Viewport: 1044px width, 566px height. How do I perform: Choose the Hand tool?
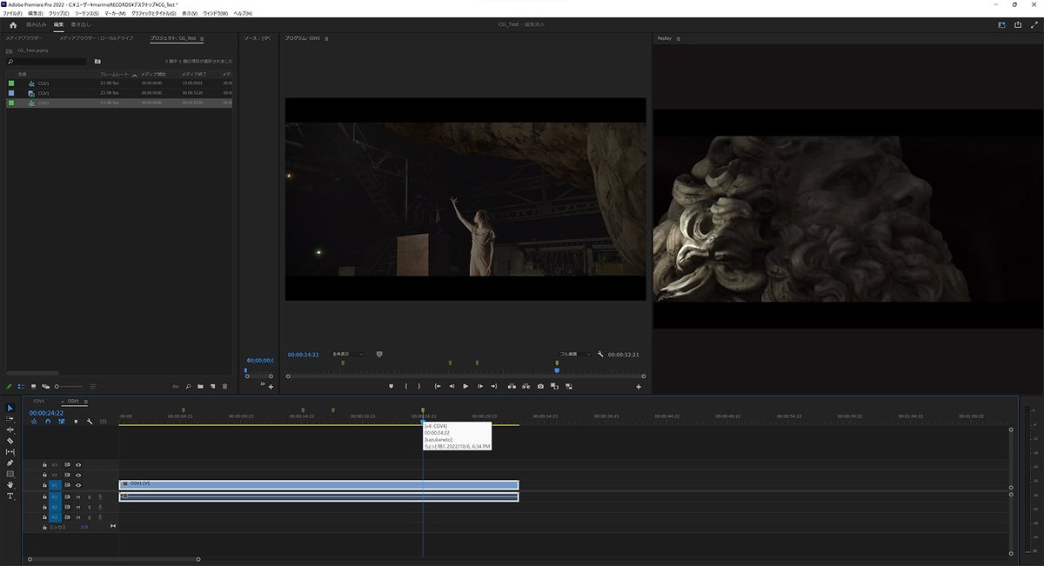[10, 485]
